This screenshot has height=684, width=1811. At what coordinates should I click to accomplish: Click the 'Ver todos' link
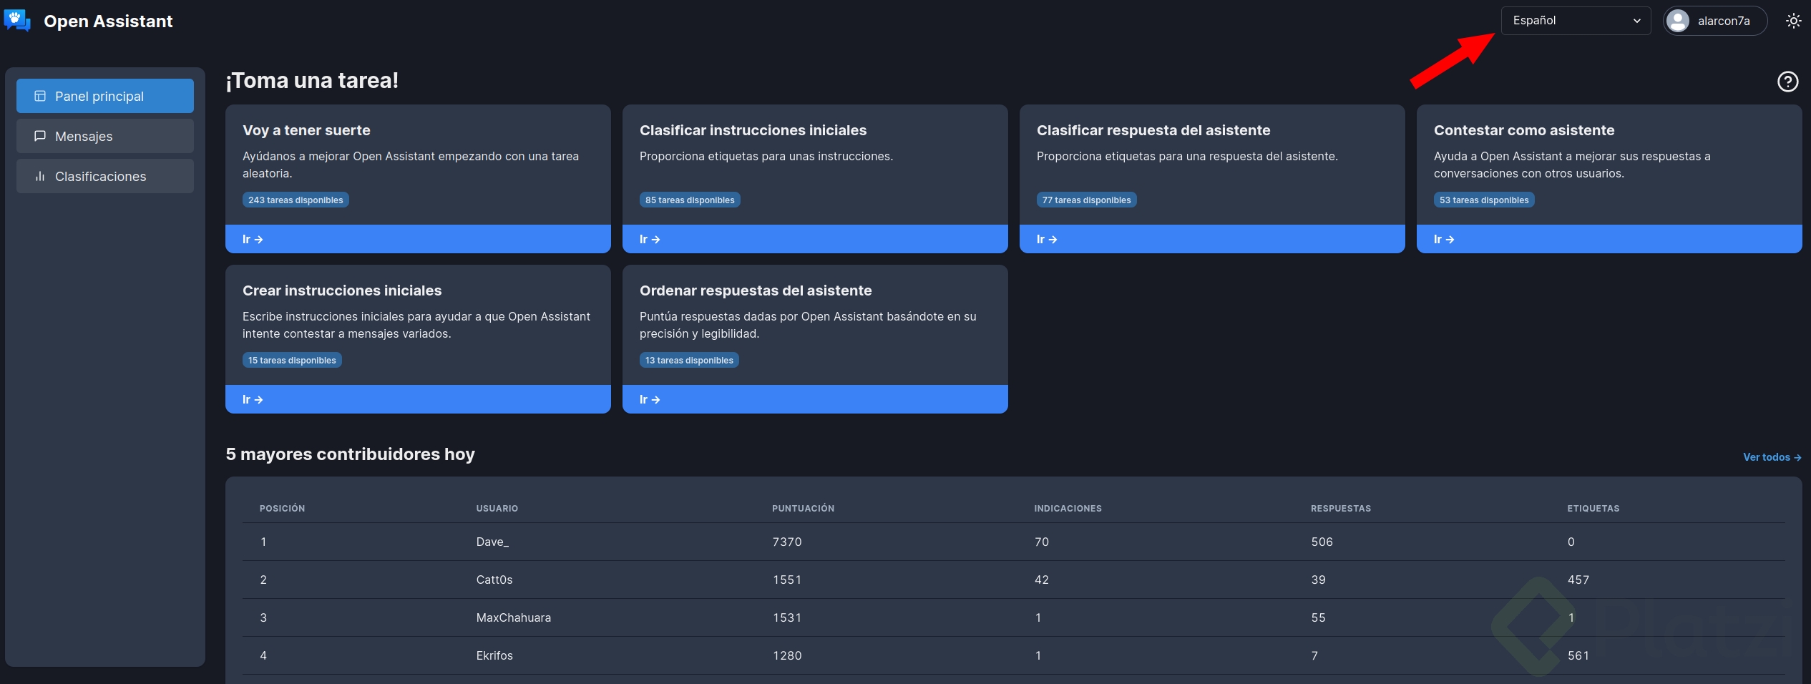pos(1772,456)
